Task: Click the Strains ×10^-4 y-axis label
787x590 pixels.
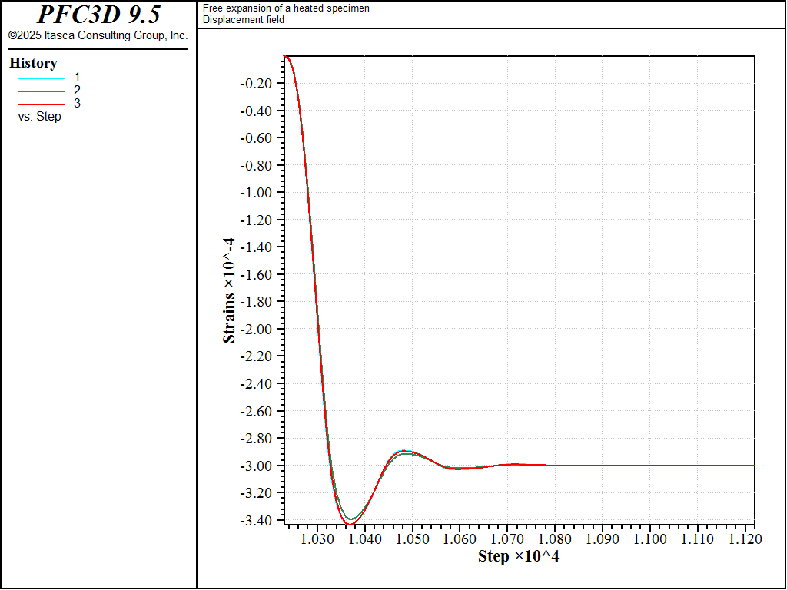Action: pos(229,291)
